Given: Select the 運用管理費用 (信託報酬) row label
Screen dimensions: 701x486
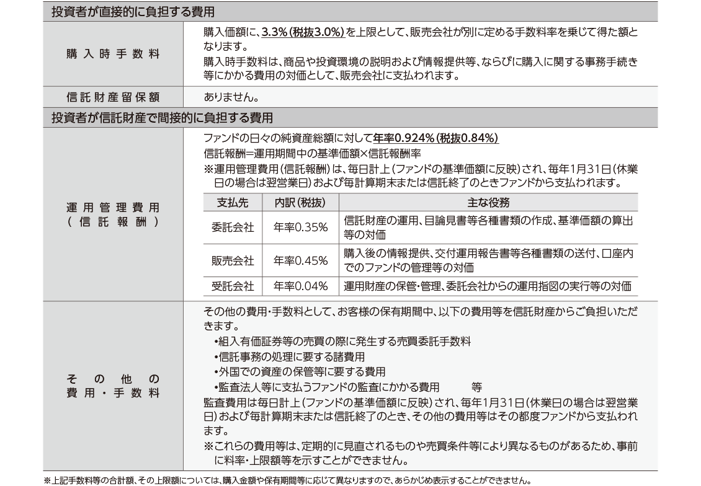Looking at the screenshot, I should pyautogui.click(x=113, y=214).
